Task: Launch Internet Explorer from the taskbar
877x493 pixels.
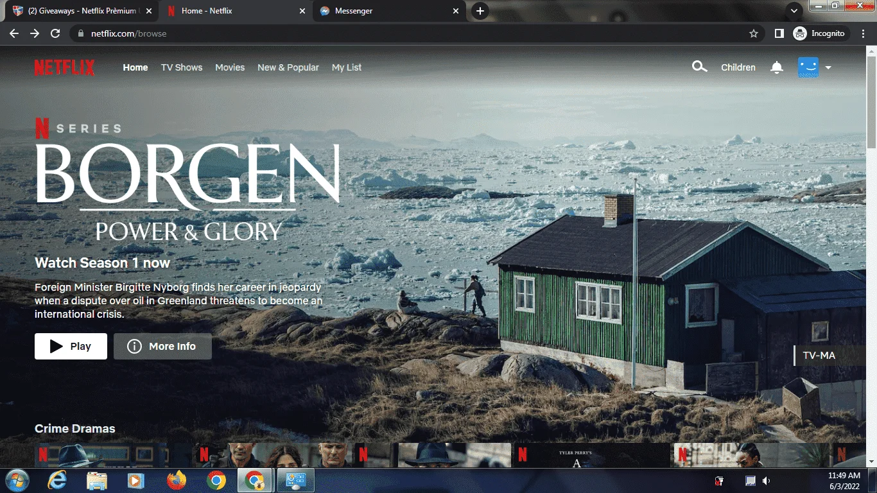Action: pos(57,480)
